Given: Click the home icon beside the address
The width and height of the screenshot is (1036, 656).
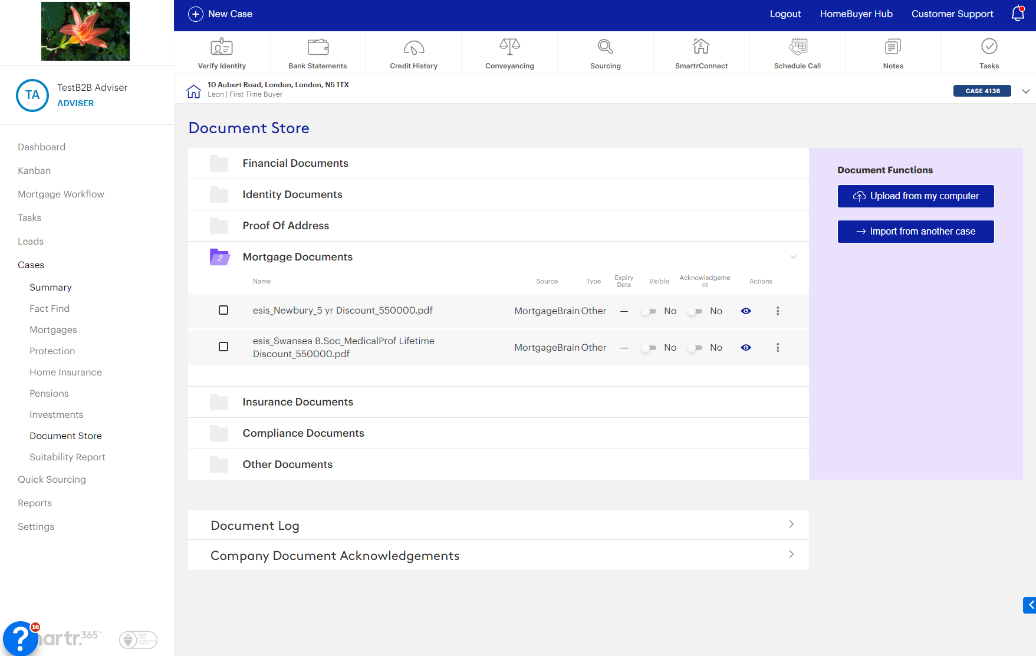Looking at the screenshot, I should [193, 91].
